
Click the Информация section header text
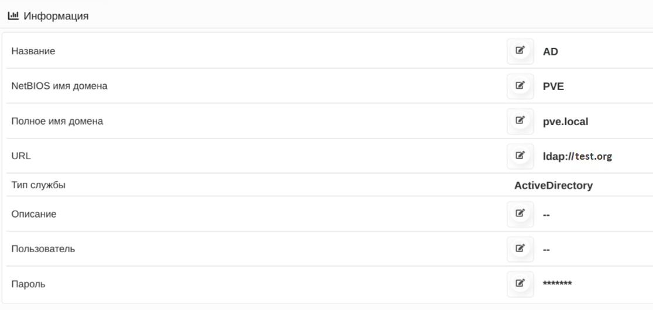click(56, 16)
